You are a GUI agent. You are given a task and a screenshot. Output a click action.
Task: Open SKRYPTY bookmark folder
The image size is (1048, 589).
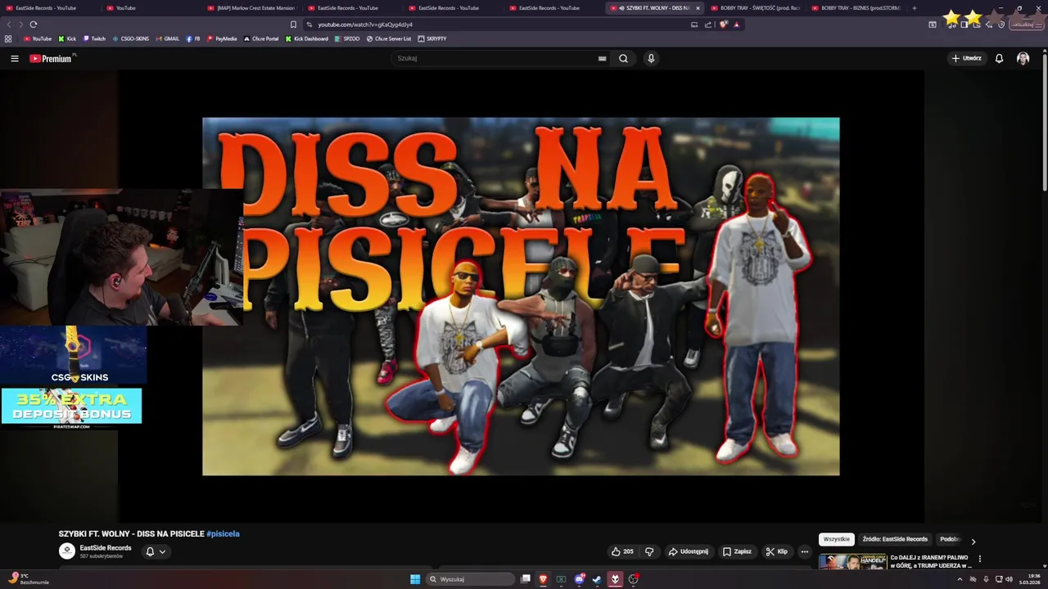[432, 38]
